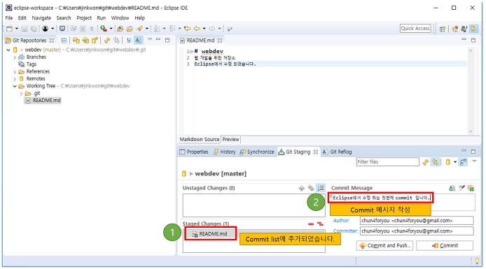Viewport: 486px width, 269px height.
Task: Open the File menu
Action: (x=9, y=18)
